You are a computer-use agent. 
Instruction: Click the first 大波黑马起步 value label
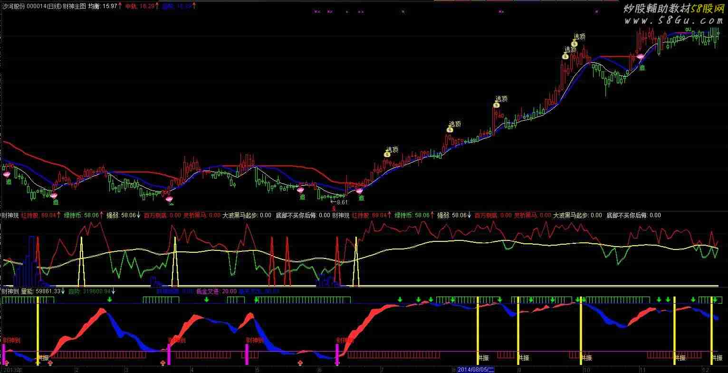pos(247,215)
